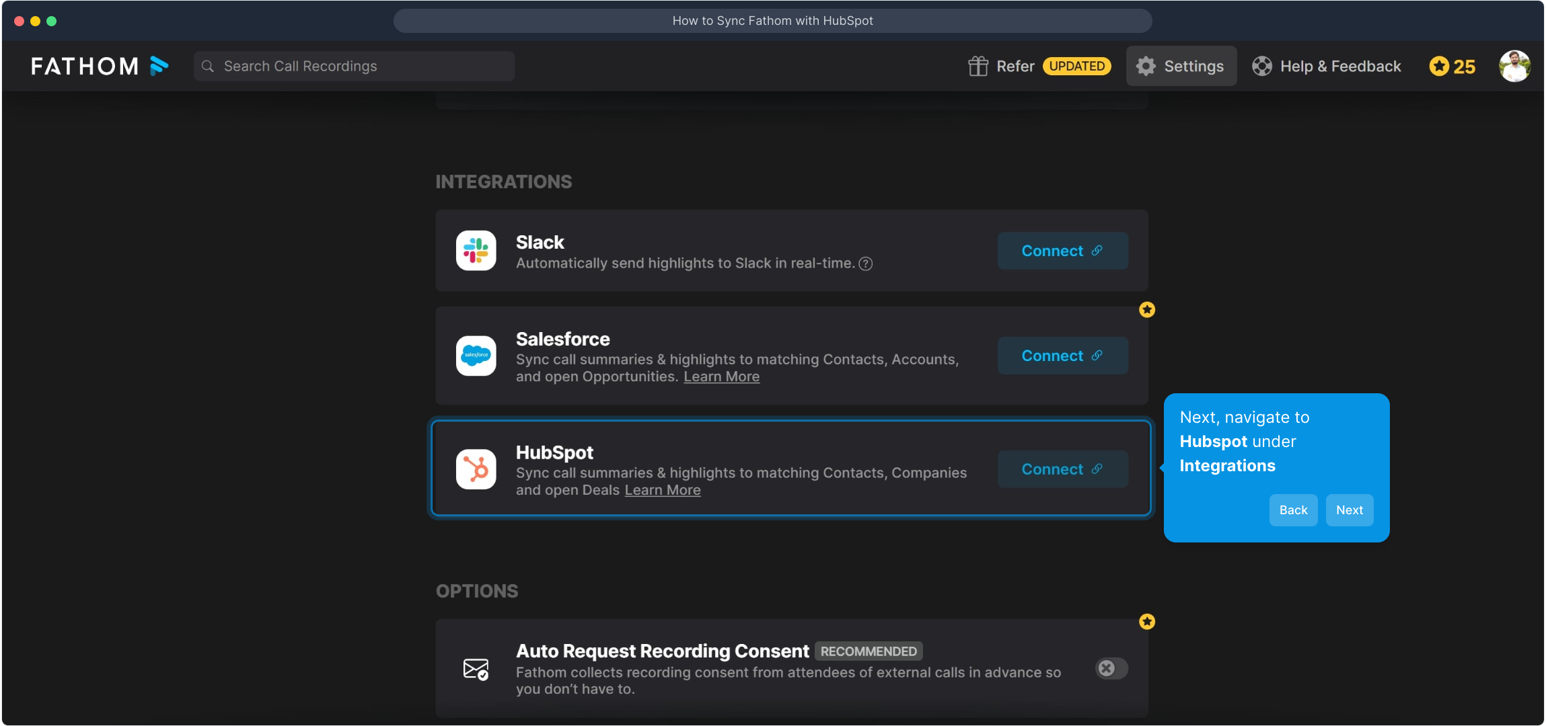Toggle Auto Request Recording Consent switch

[x=1111, y=668]
